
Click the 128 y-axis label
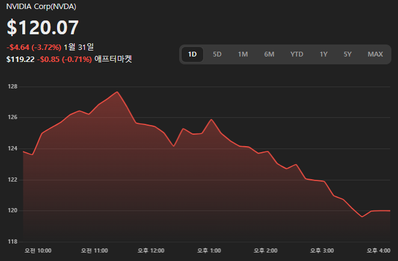pos(13,87)
